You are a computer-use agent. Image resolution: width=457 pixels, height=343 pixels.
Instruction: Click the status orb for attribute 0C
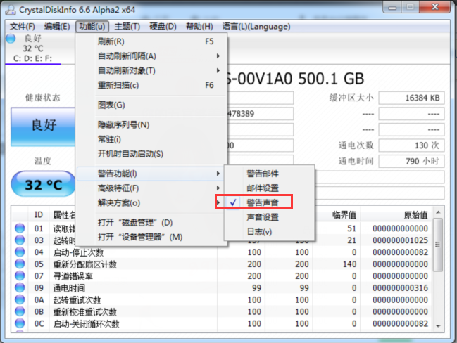coord(20,323)
